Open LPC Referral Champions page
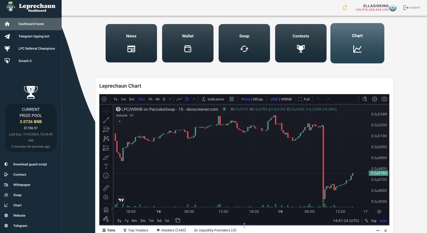 coord(31,49)
